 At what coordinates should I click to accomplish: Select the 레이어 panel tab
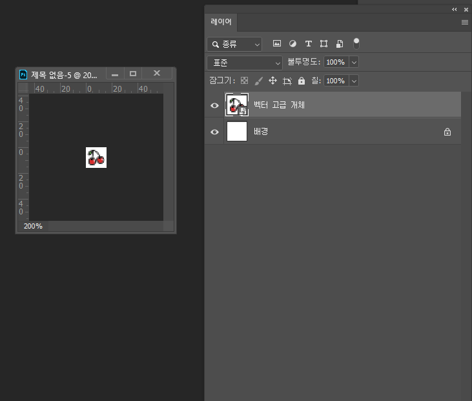[x=221, y=22]
